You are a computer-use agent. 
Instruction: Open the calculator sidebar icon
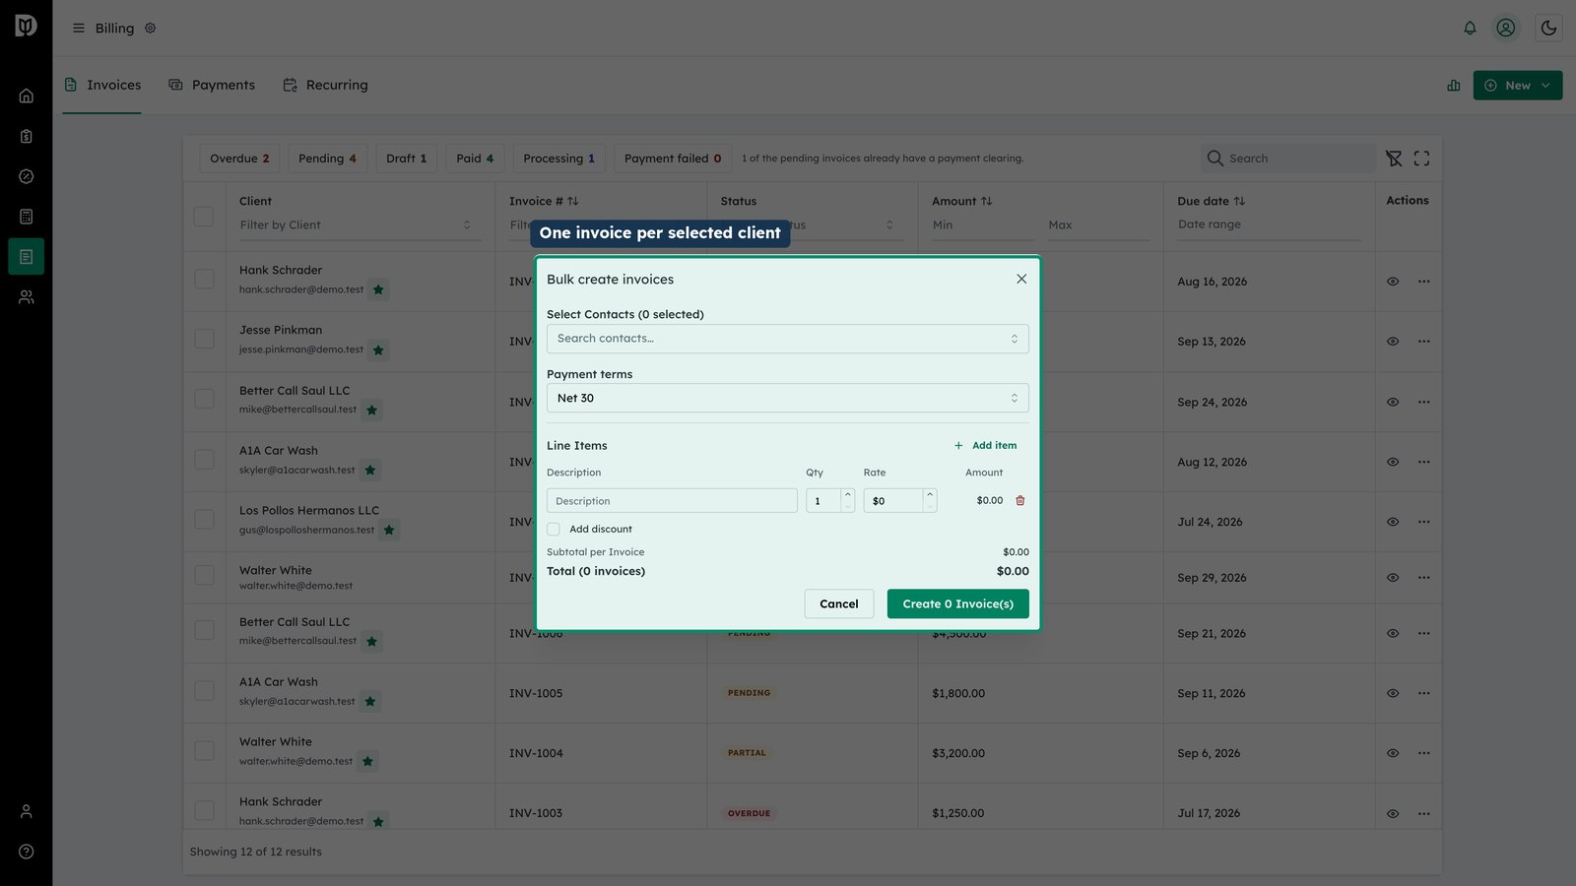click(x=27, y=217)
